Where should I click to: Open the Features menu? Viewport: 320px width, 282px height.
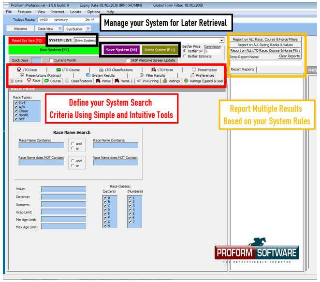[x=25, y=12]
